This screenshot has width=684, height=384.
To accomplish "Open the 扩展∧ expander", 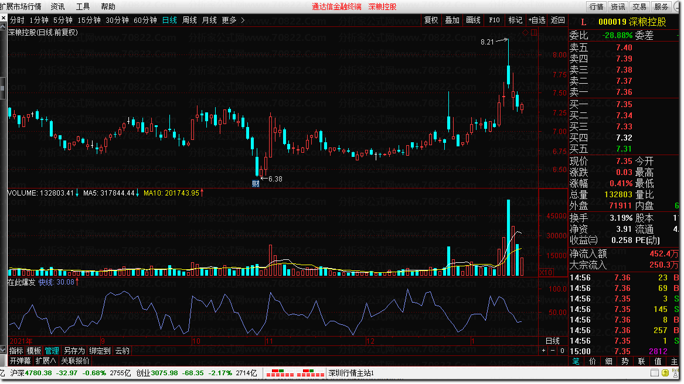I will pyautogui.click(x=46, y=361).
